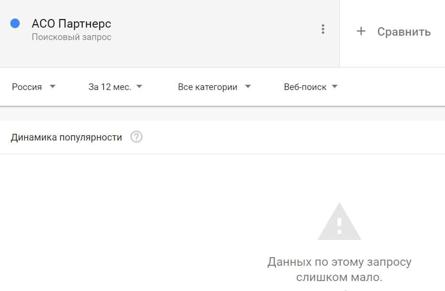Open the Россия region dropdown
The width and height of the screenshot is (445, 291).
coord(27,87)
